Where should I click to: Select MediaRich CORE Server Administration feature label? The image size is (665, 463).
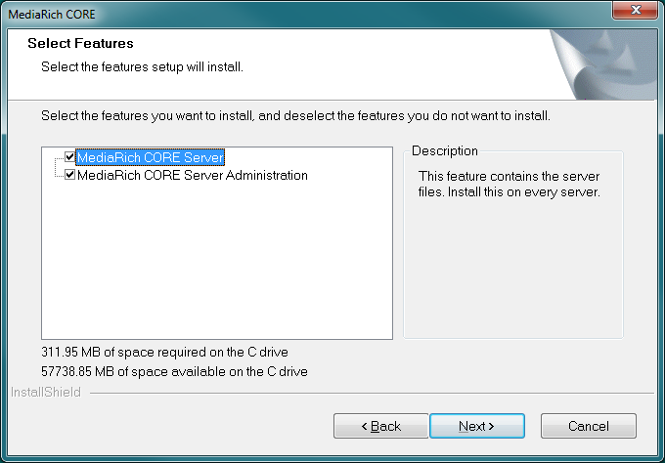click(x=193, y=175)
